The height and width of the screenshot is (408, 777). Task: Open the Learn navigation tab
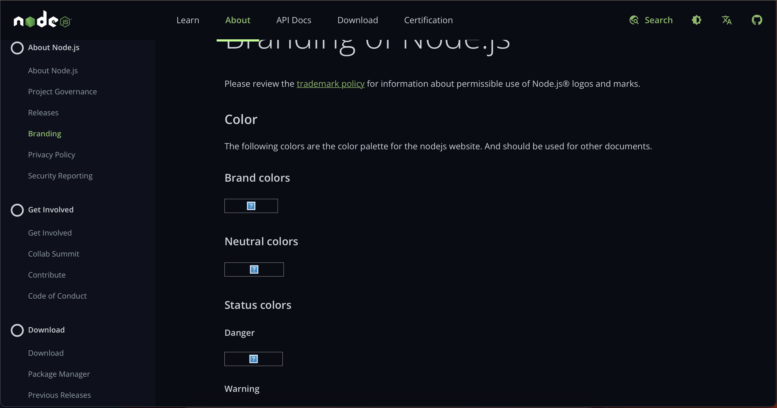[188, 20]
